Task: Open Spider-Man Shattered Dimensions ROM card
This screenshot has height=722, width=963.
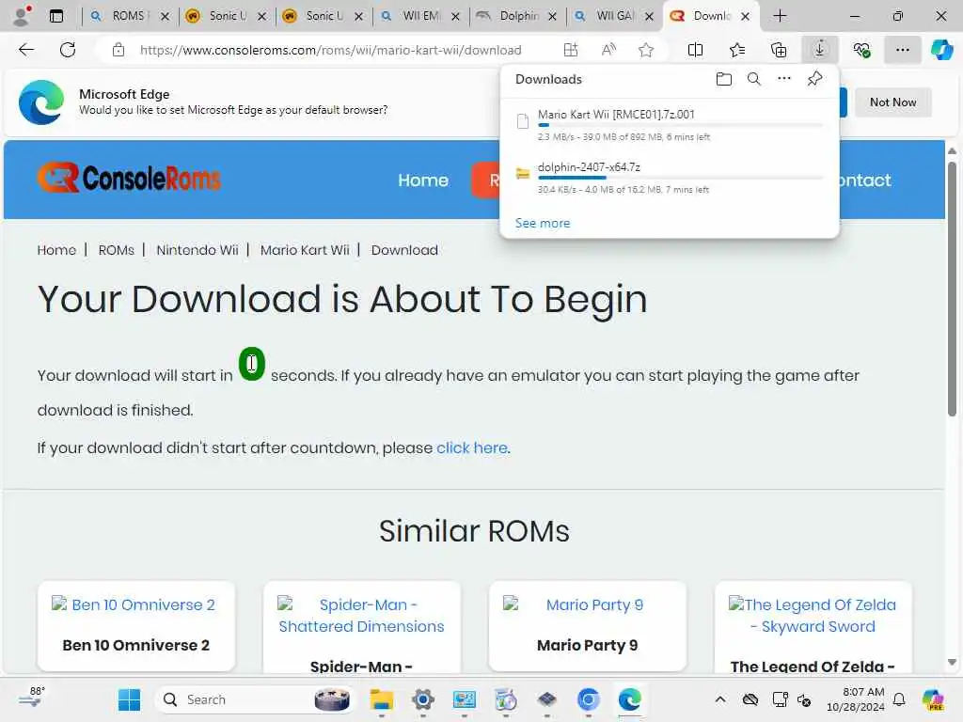Action: tap(361, 627)
